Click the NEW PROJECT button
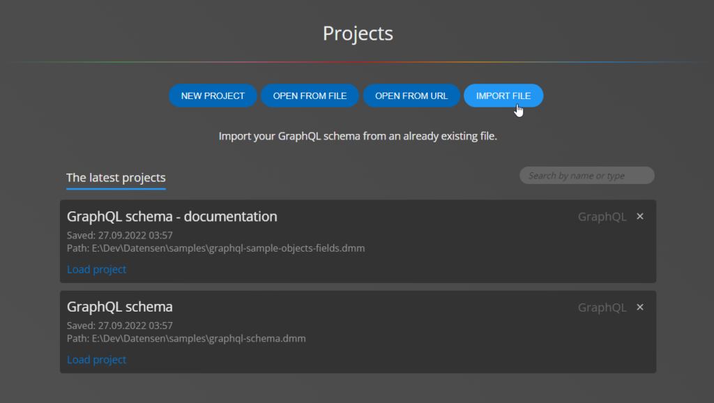Viewport: 714px width, 403px height. point(213,96)
